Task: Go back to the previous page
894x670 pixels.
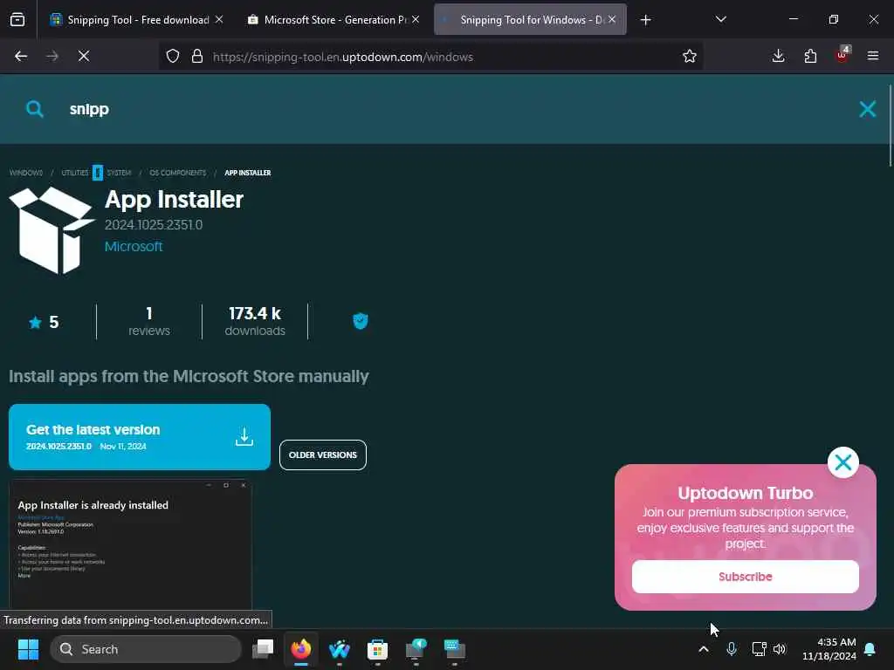Action: tap(21, 56)
